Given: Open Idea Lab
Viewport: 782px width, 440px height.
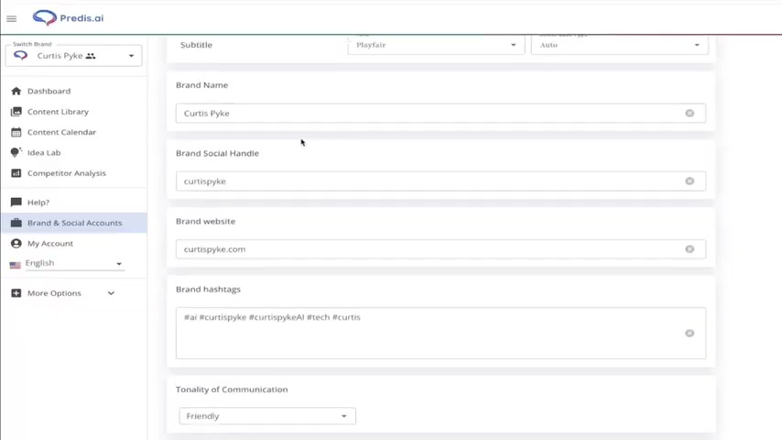Looking at the screenshot, I should 44,152.
